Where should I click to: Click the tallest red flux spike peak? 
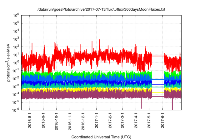tap(99, 40)
